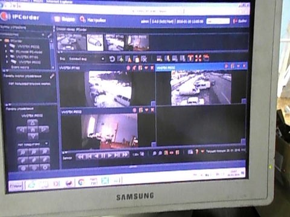Image resolution: width=290 pixels, height=217 pixels.
Task: Select the top-right street camera video feed
Action: click(x=201, y=87)
